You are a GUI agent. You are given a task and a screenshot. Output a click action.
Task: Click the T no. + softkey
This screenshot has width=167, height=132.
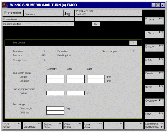point(154,21)
